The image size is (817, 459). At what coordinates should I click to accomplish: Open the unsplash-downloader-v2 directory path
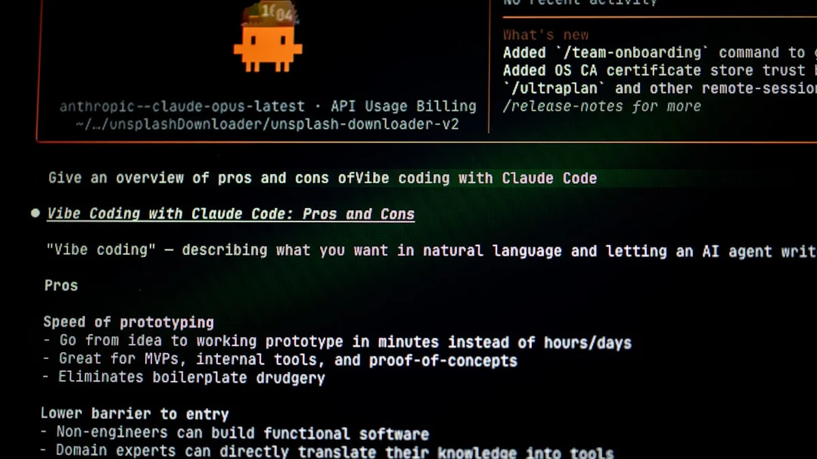(x=267, y=124)
